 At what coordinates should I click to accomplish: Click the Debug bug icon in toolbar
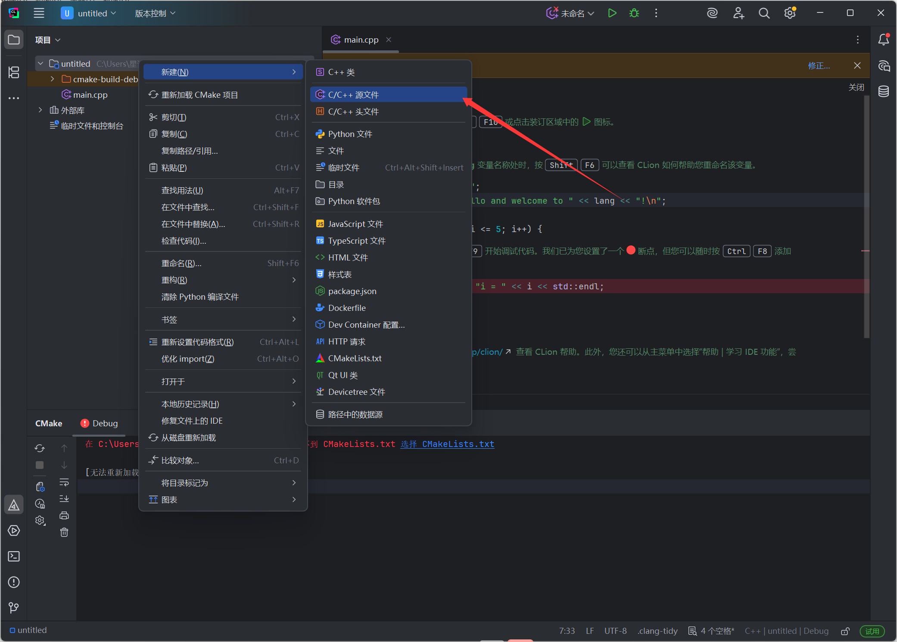click(x=634, y=13)
